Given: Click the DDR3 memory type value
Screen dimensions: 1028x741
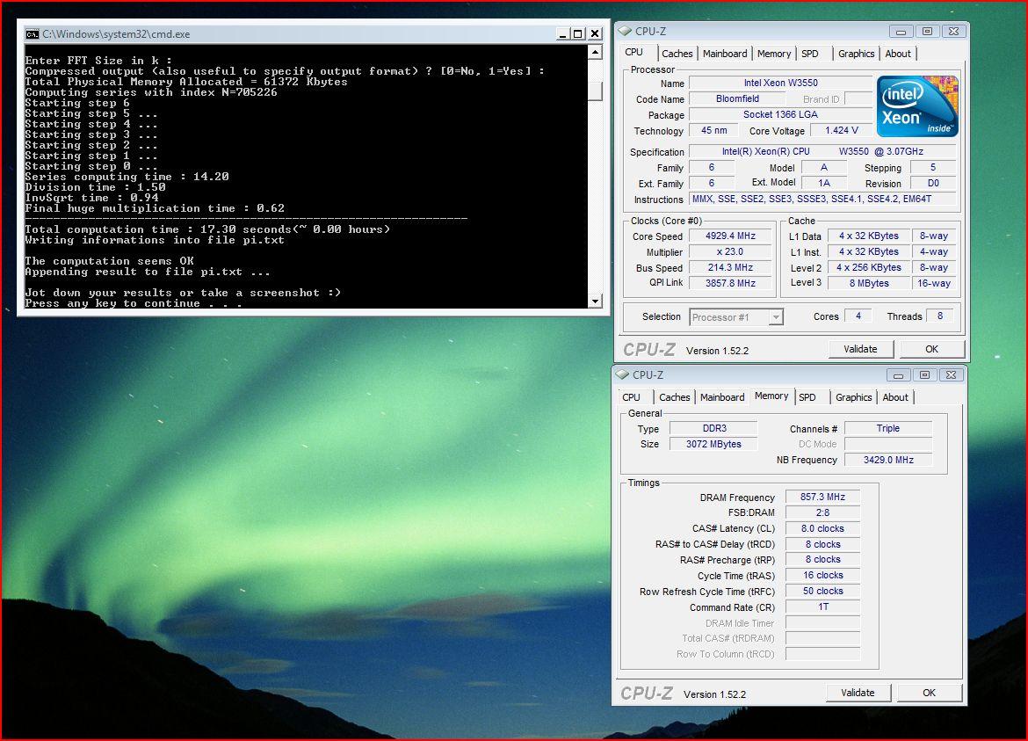Looking at the screenshot, I should point(714,428).
